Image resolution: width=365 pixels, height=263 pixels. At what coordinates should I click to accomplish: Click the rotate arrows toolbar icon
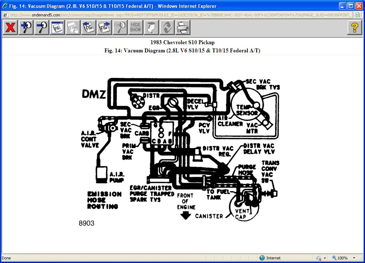[167, 27]
